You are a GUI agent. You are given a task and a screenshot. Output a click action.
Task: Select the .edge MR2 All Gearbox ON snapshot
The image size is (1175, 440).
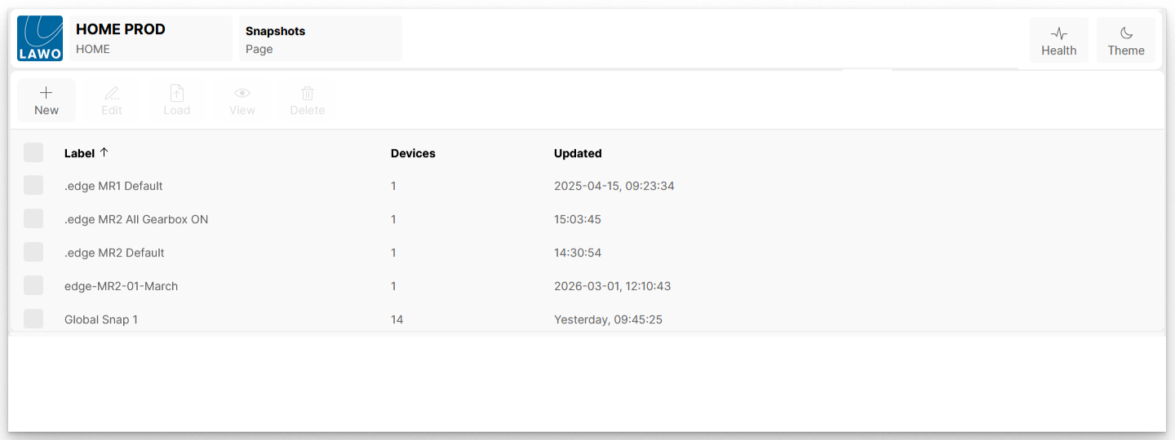pyautogui.click(x=136, y=219)
